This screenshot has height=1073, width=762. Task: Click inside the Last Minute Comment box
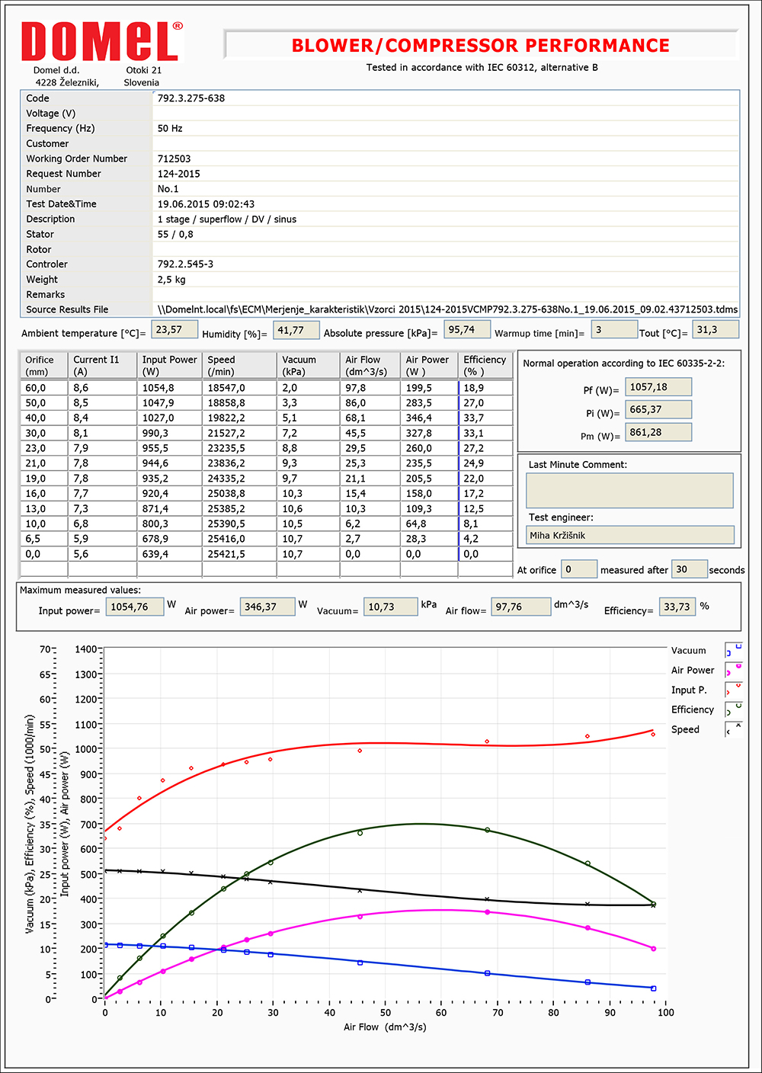click(629, 491)
